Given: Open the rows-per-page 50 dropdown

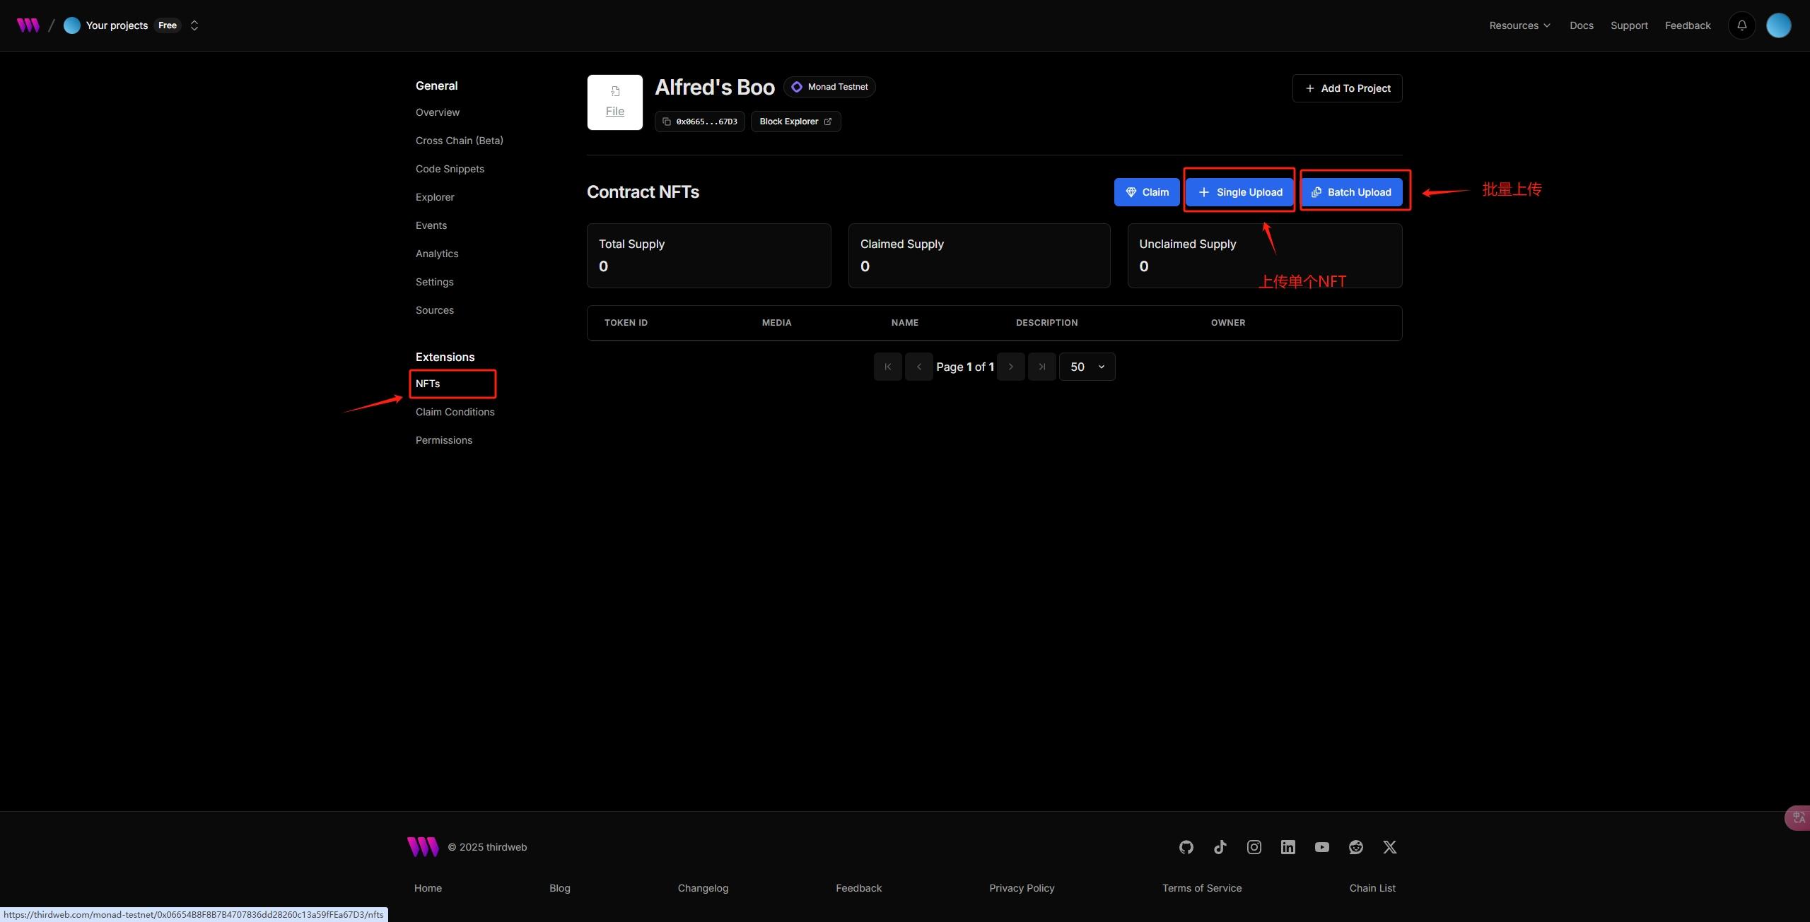Looking at the screenshot, I should point(1087,367).
